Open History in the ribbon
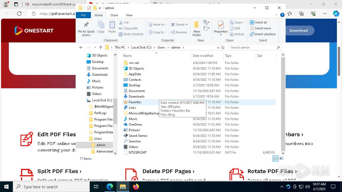Image resolution: width=342 pixels, height=192 pixels. 237,34
